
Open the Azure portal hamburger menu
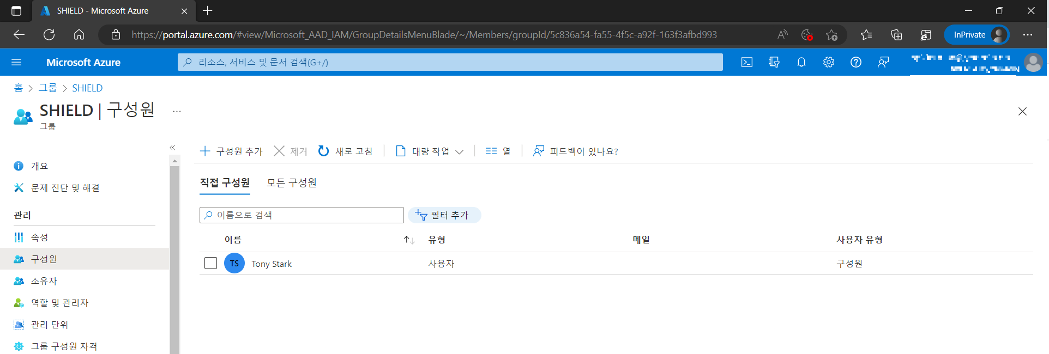(x=16, y=62)
